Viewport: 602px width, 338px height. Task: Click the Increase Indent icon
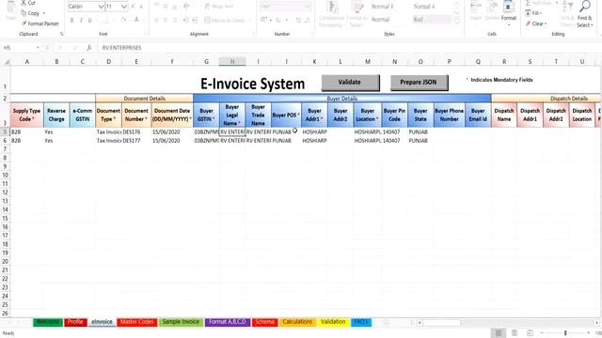[195, 20]
